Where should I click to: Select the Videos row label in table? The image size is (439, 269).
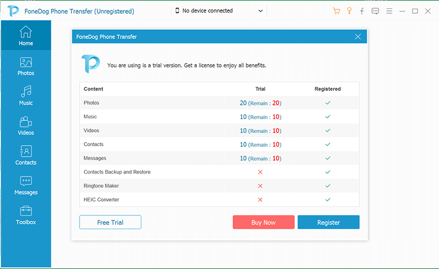pos(91,130)
